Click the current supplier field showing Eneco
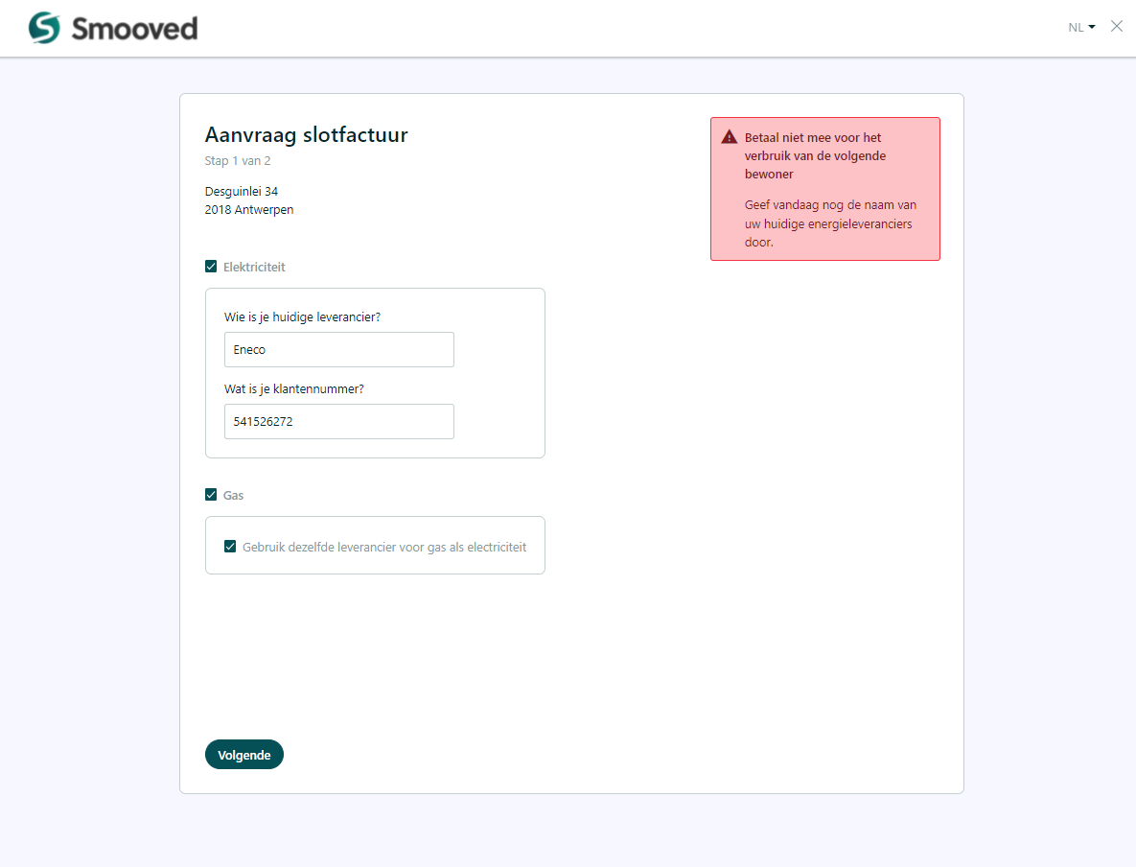 coord(339,349)
